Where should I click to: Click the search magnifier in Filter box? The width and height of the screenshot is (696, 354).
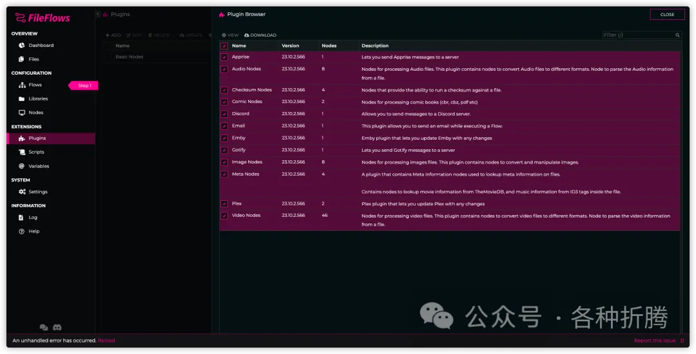coord(677,35)
